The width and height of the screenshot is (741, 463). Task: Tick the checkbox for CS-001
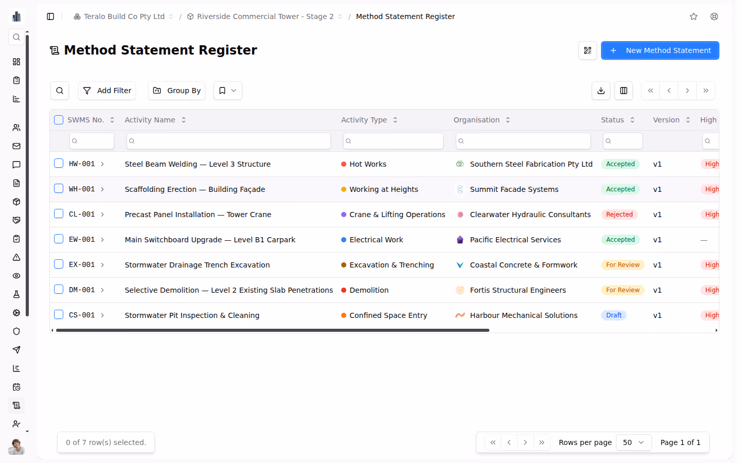point(59,315)
